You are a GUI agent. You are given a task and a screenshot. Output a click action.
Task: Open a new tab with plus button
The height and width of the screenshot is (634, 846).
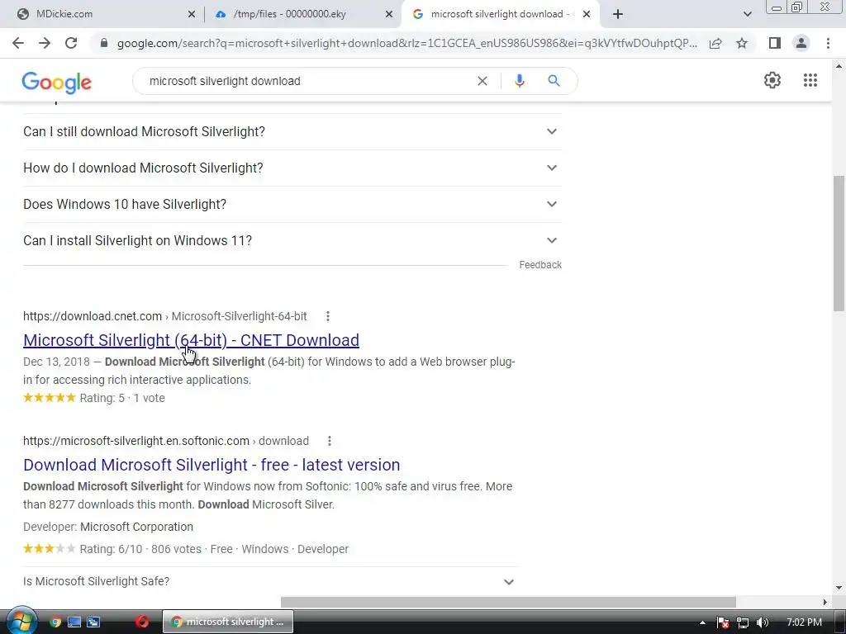point(618,14)
